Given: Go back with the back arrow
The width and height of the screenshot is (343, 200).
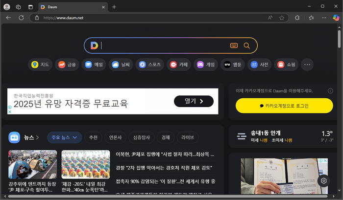Looking at the screenshot, I should tap(8, 18).
